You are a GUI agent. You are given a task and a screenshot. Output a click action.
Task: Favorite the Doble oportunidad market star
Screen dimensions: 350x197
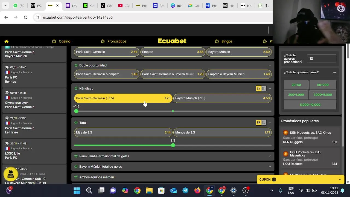click(76, 65)
